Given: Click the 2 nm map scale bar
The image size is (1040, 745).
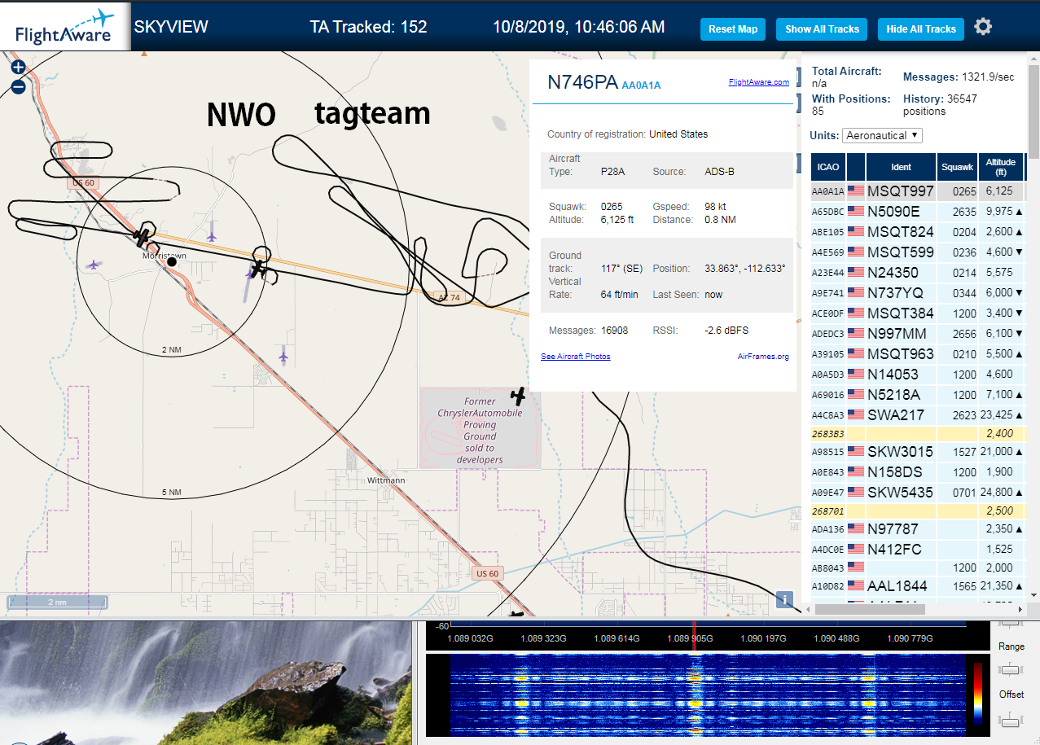Looking at the screenshot, I should click(x=57, y=603).
